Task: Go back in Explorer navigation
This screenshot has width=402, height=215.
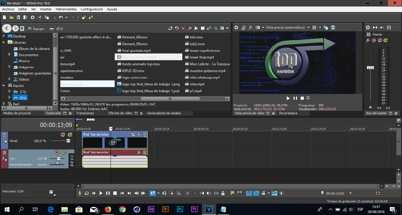Action: [7, 28]
